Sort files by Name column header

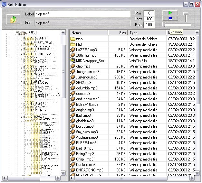pyautogui.click(x=89, y=33)
